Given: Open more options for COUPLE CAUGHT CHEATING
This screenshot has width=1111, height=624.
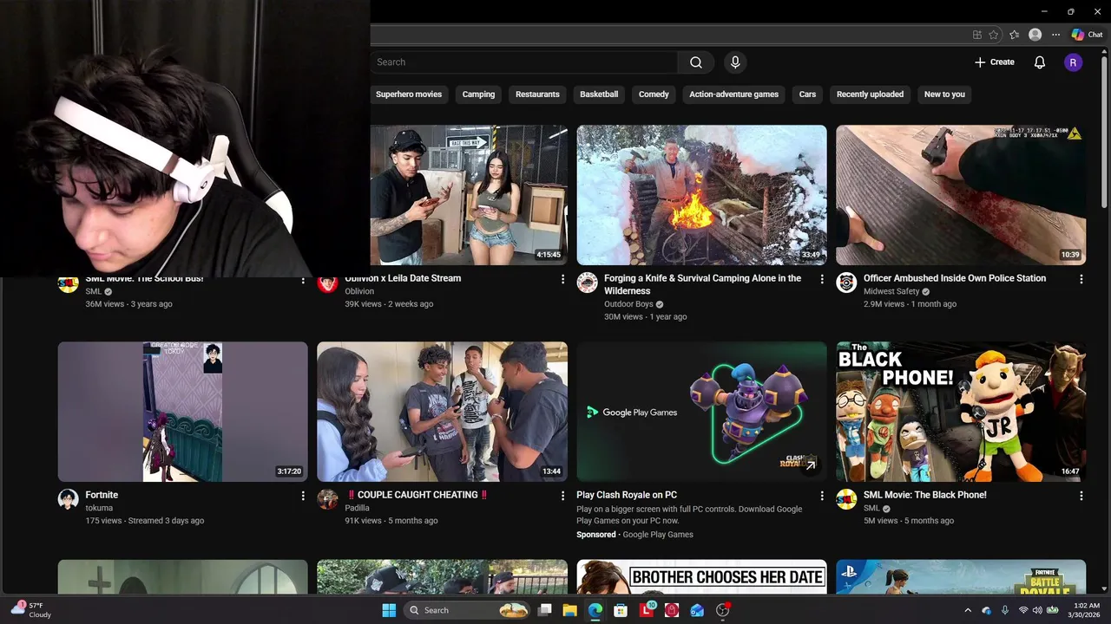Looking at the screenshot, I should 562,496.
